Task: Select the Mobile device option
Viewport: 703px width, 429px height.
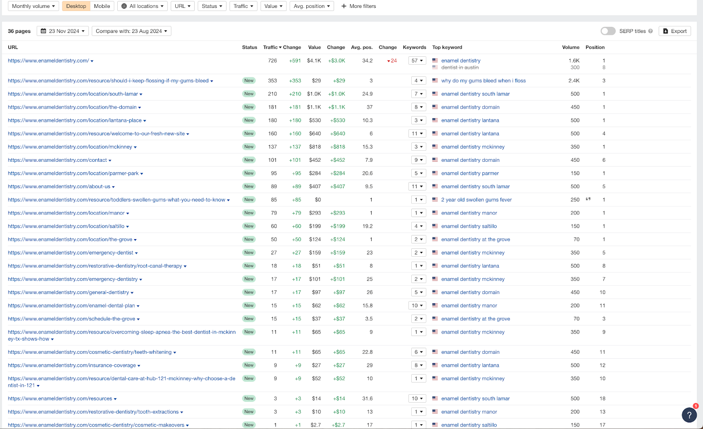Action: pos(102,6)
